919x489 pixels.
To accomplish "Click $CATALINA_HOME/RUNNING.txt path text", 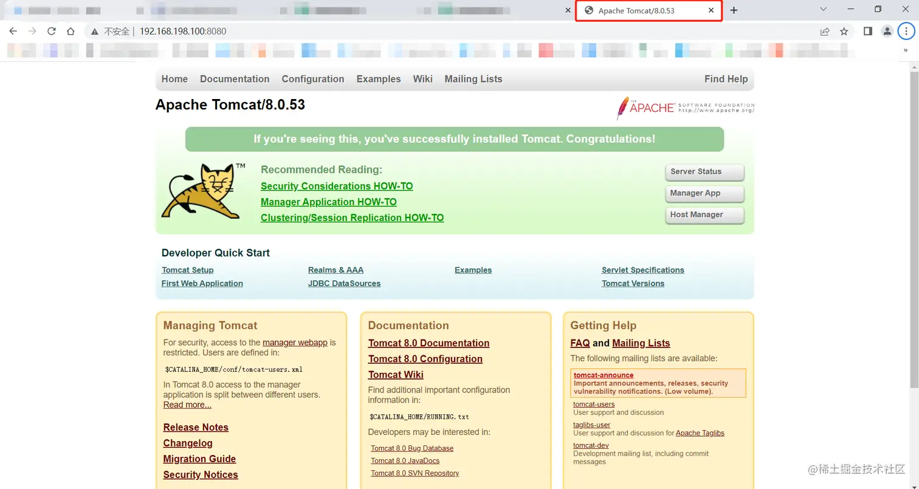I will pyautogui.click(x=419, y=417).
